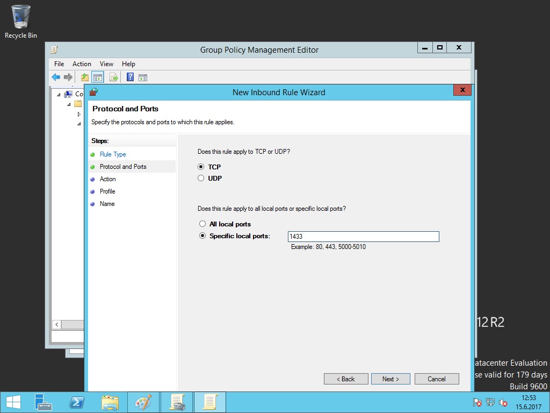This screenshot has width=550, height=413.
Task: Toggle Show/Hide Console Tree toolbar icon
Action: 97,77
